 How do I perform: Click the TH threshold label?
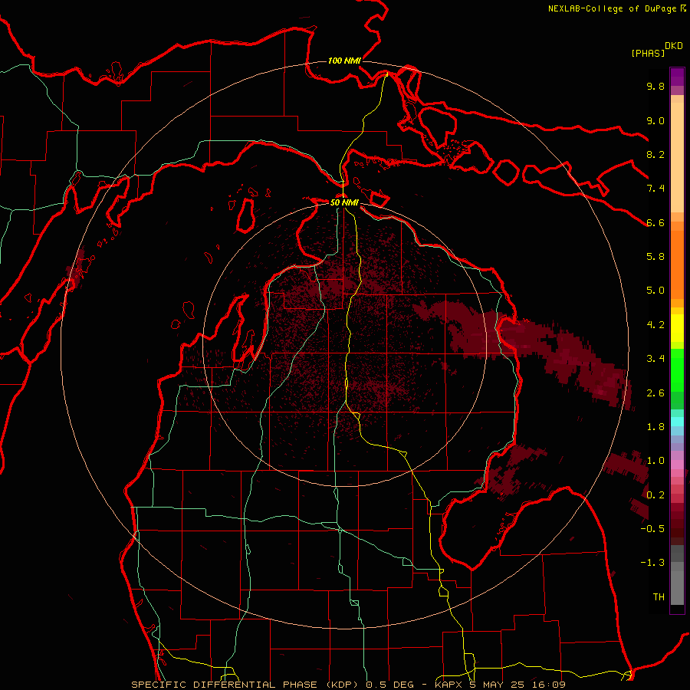pyautogui.click(x=659, y=597)
